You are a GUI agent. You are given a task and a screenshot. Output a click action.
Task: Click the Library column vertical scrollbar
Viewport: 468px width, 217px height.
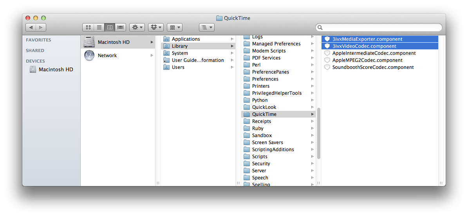[319, 133]
